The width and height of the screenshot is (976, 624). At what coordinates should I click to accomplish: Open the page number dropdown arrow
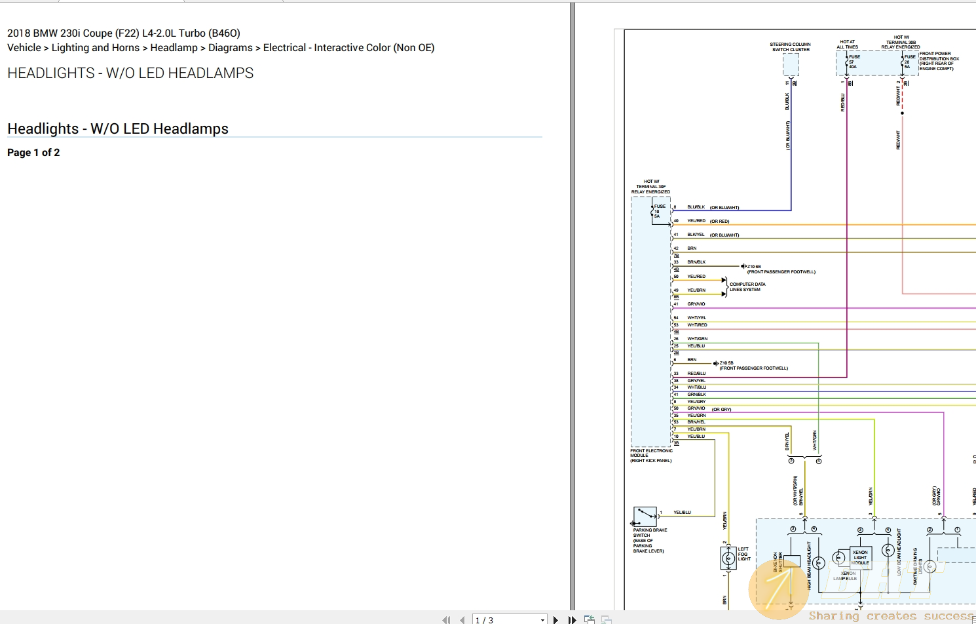point(542,620)
